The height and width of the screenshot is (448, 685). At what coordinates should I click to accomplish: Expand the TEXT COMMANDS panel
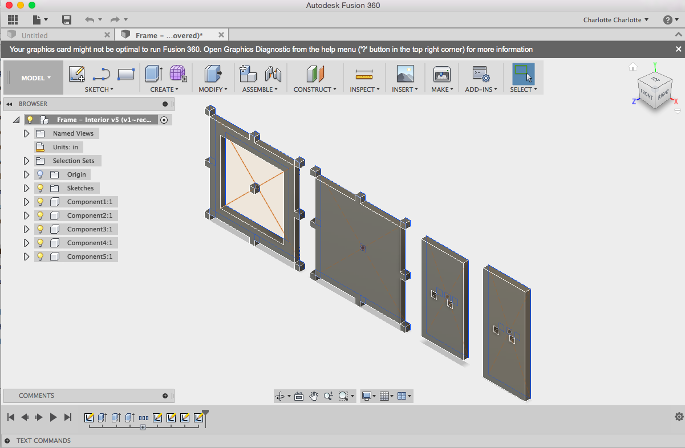pos(7,441)
